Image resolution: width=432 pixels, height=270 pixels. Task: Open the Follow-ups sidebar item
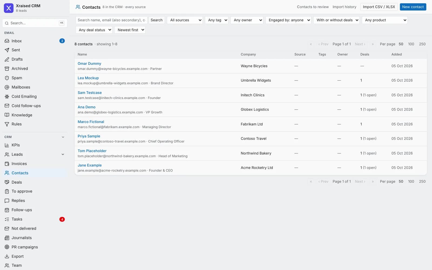coord(35,210)
